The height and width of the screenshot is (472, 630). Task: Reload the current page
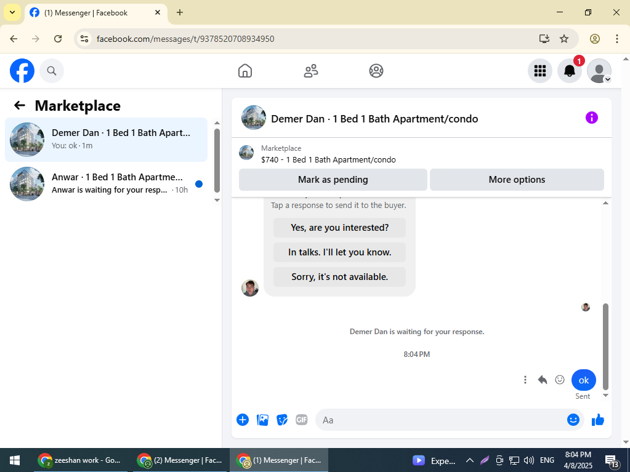[x=58, y=39]
